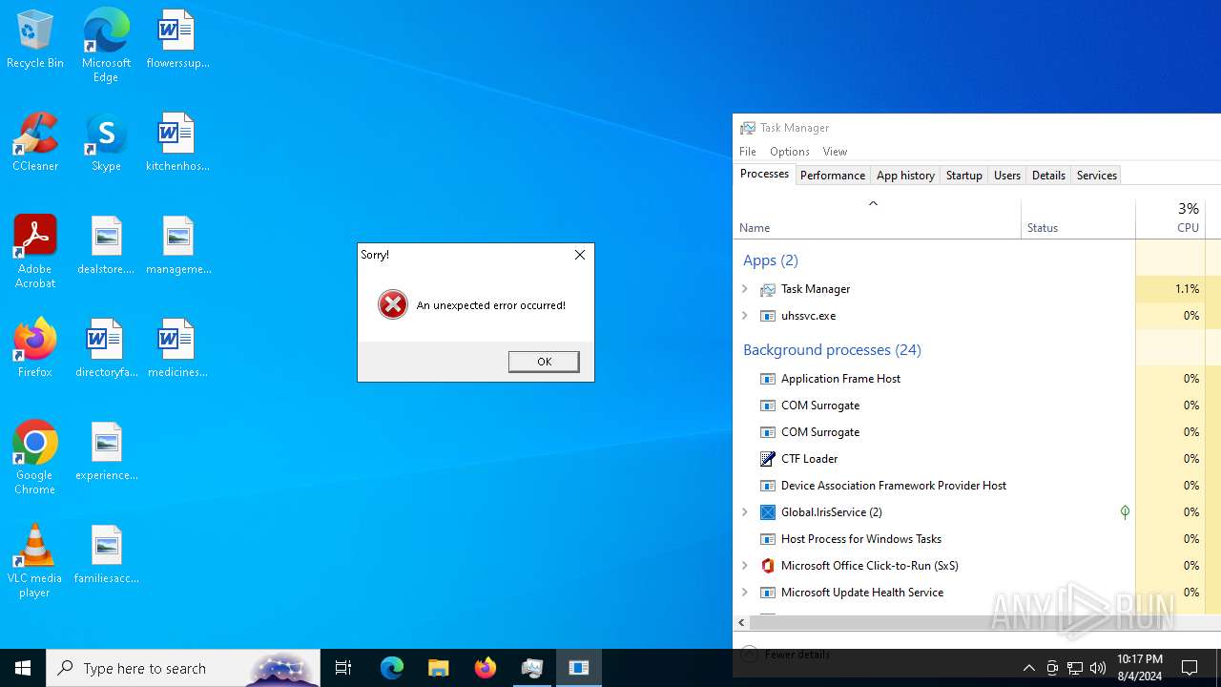The width and height of the screenshot is (1221, 687).
Task: Switch to the Services tab
Action: (x=1097, y=176)
